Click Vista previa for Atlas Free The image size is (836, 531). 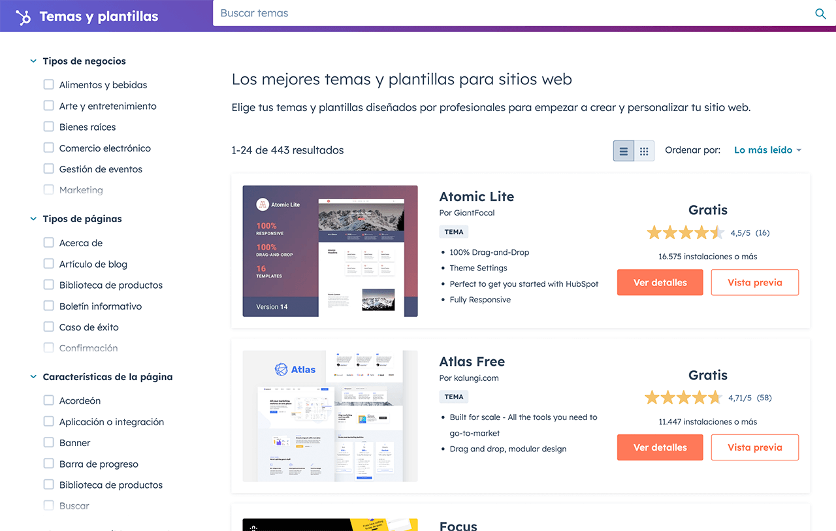pos(755,447)
